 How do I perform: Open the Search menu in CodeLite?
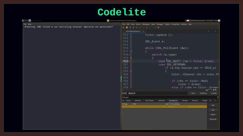(x=138, y=24)
